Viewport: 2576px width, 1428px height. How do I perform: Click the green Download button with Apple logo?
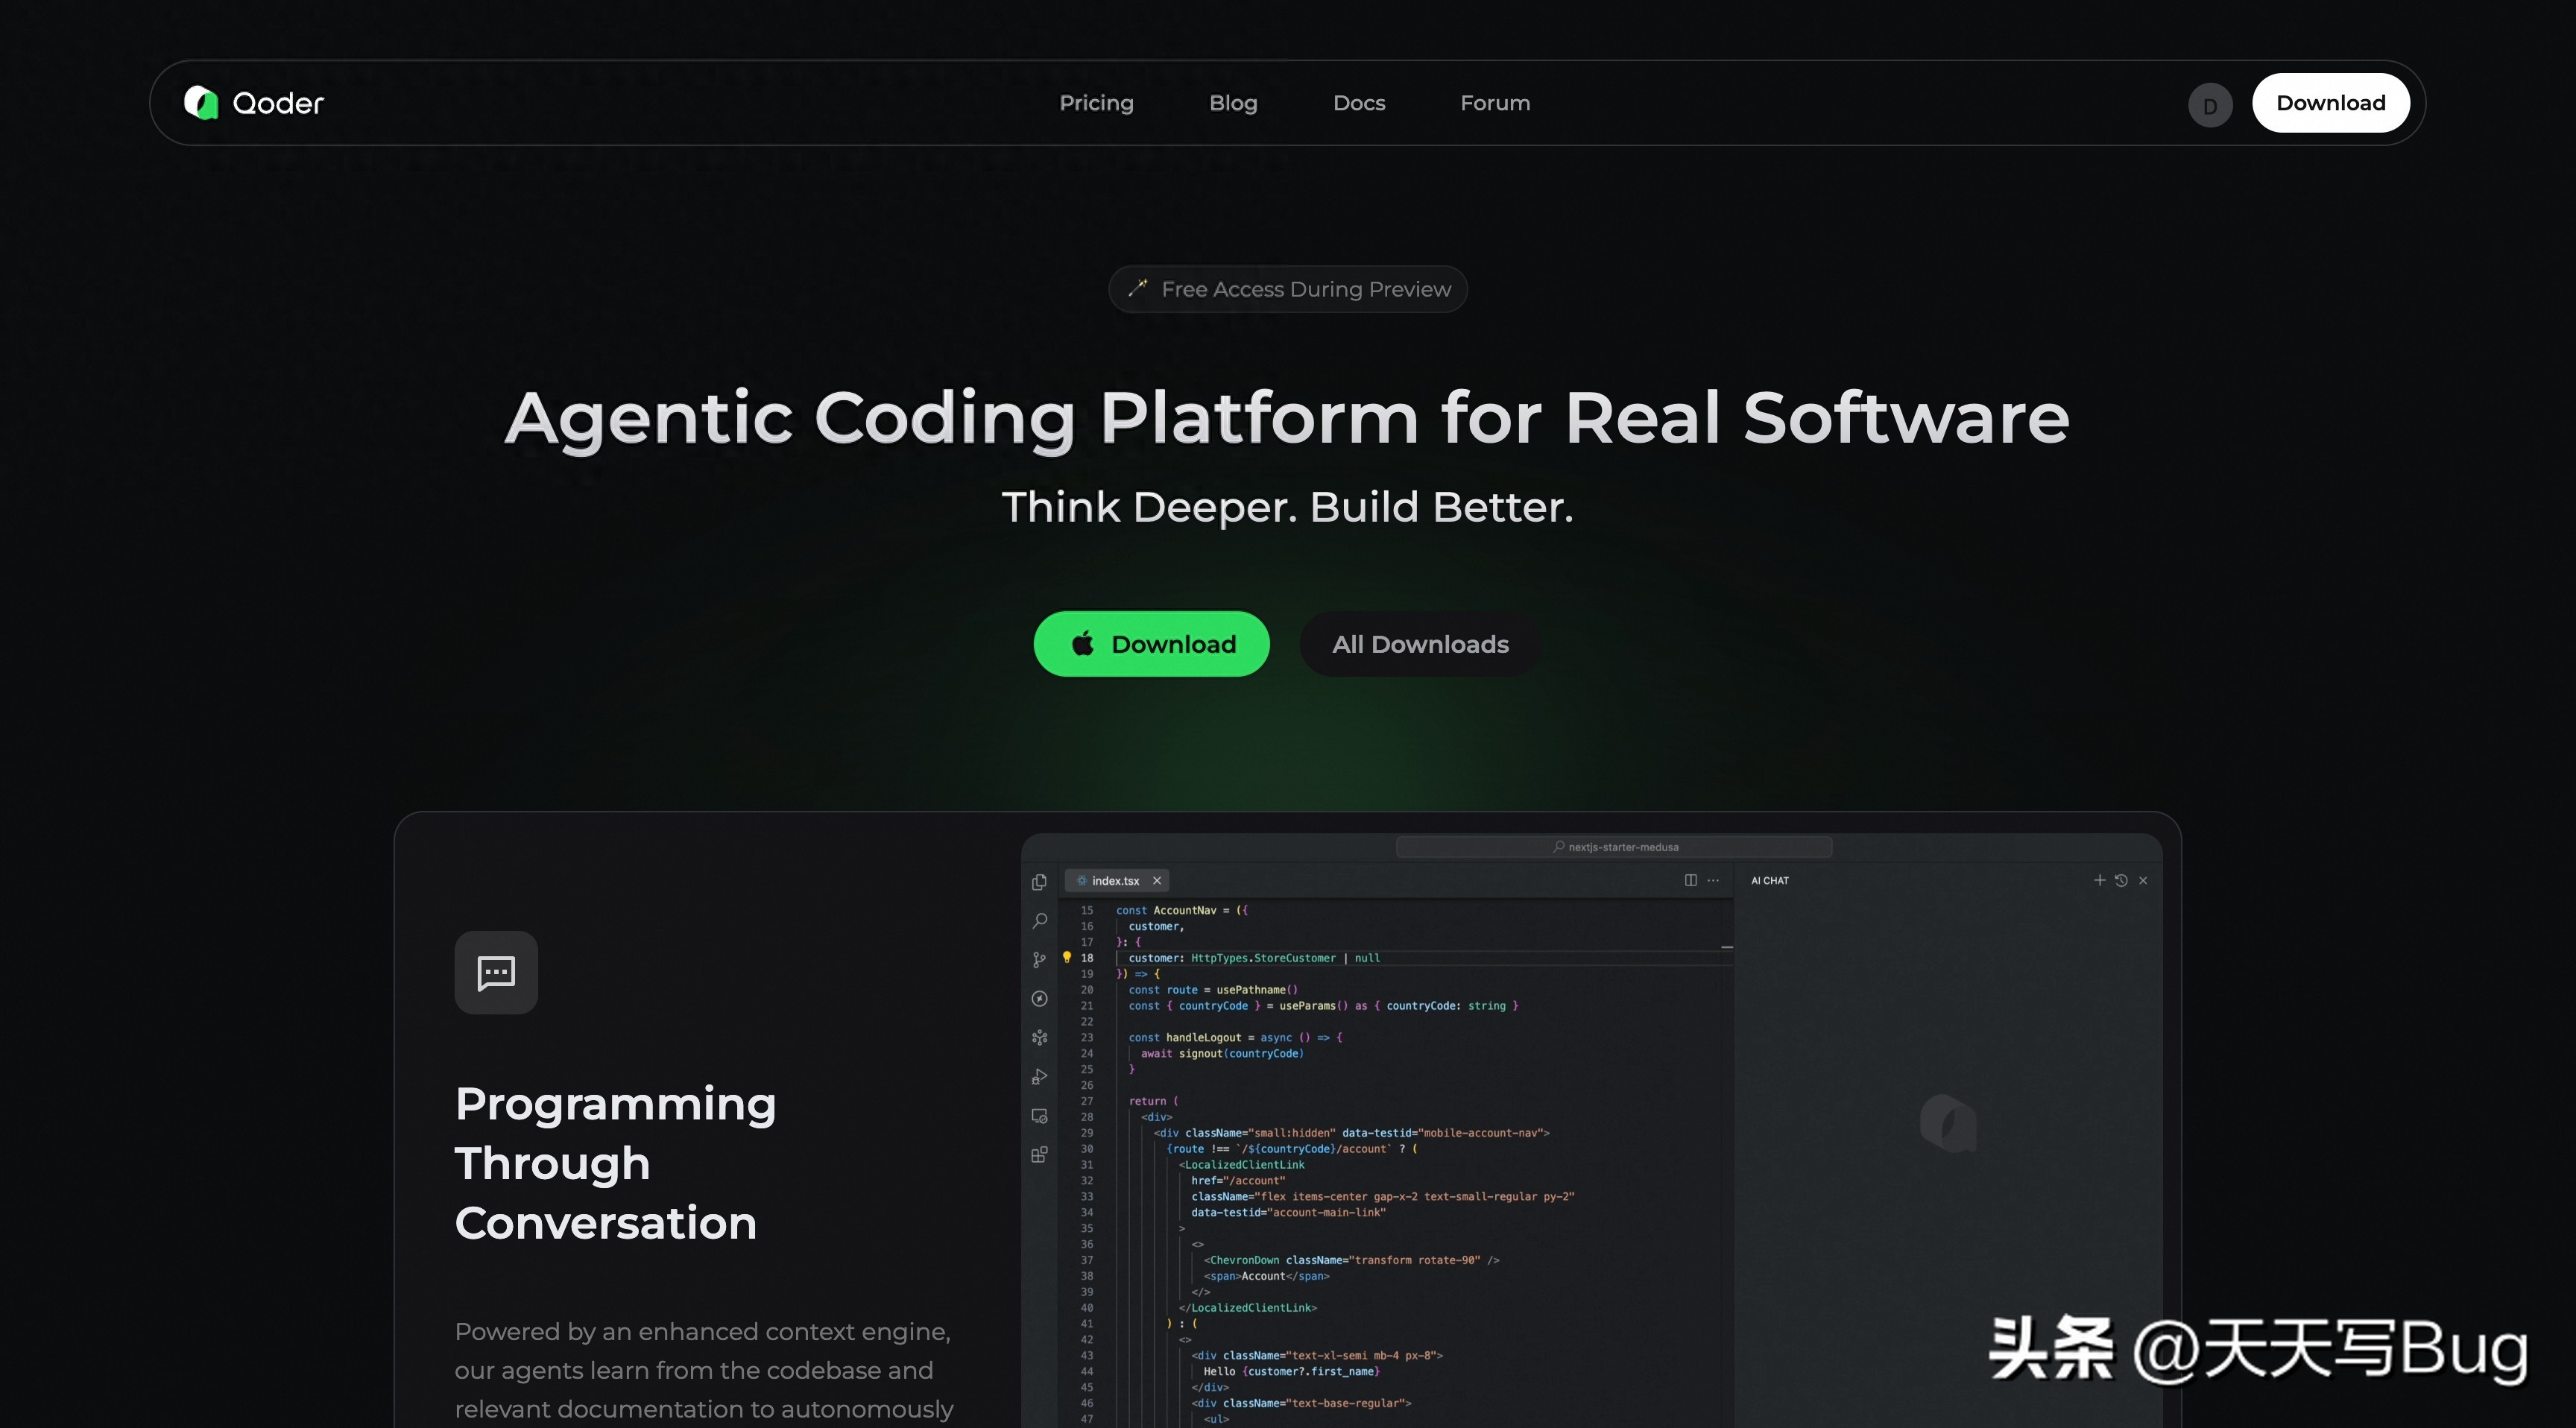tap(1151, 644)
